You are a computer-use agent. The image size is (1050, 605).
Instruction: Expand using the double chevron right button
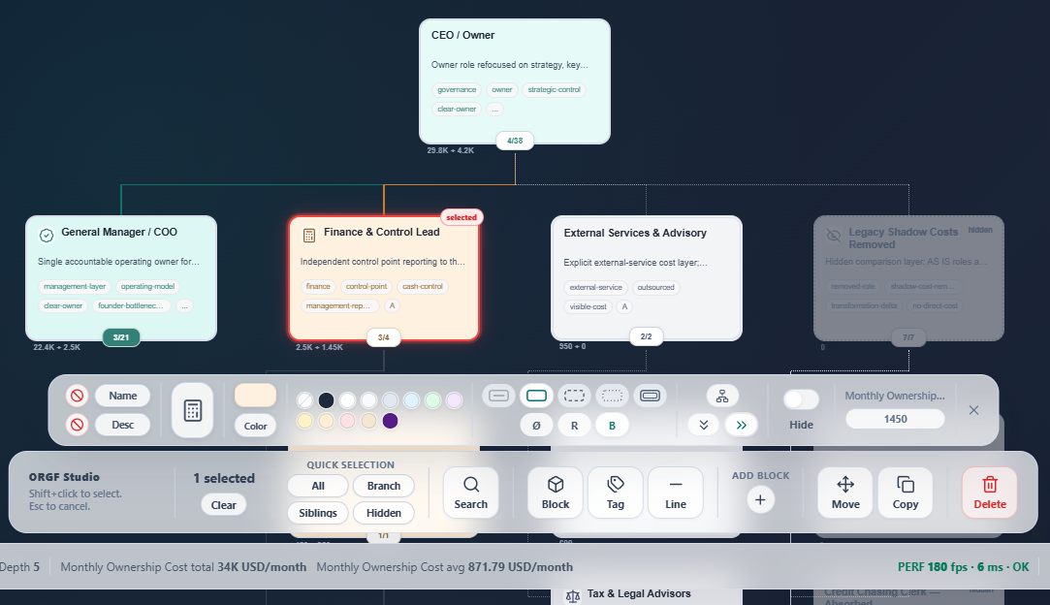[742, 425]
